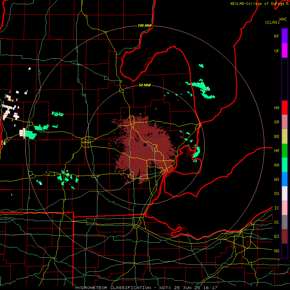The height and width of the screenshot is (290, 290).
Task: Click the GC gray legend swatch
Action: click(285, 222)
